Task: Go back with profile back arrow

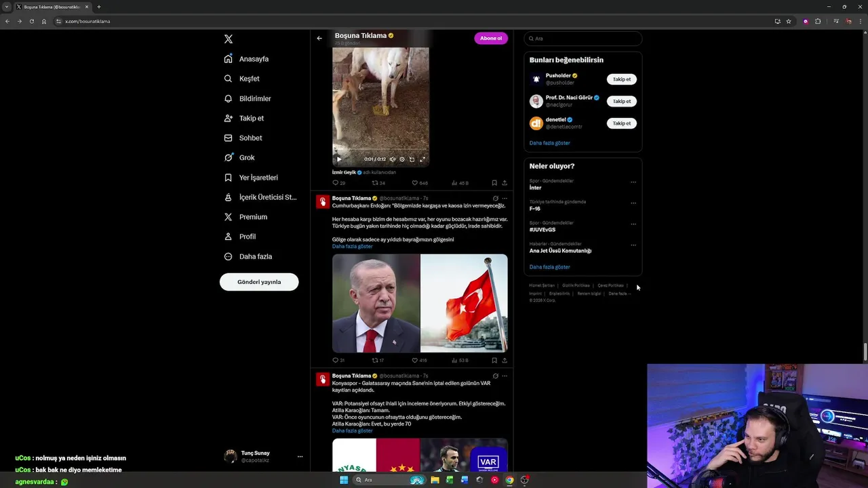Action: 319,38
